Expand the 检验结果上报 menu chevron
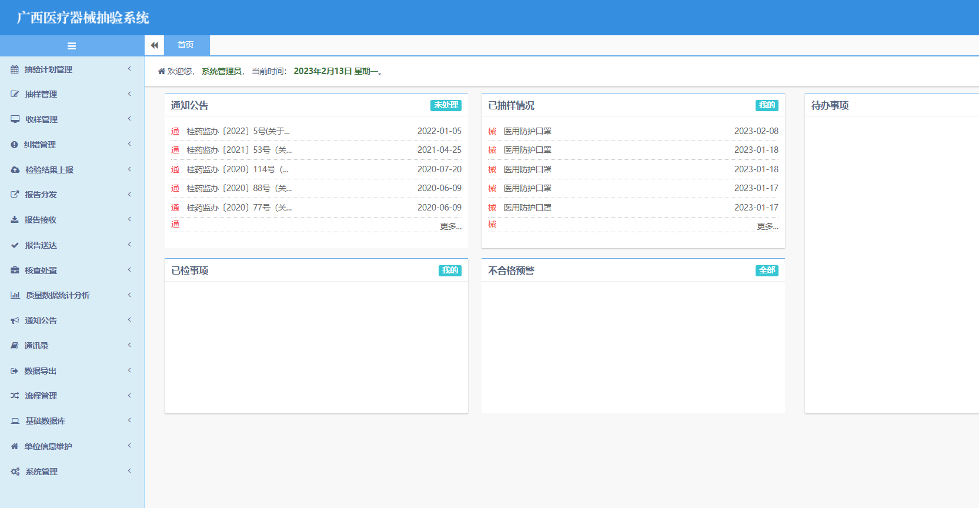The height and width of the screenshot is (508, 979). coord(129,169)
